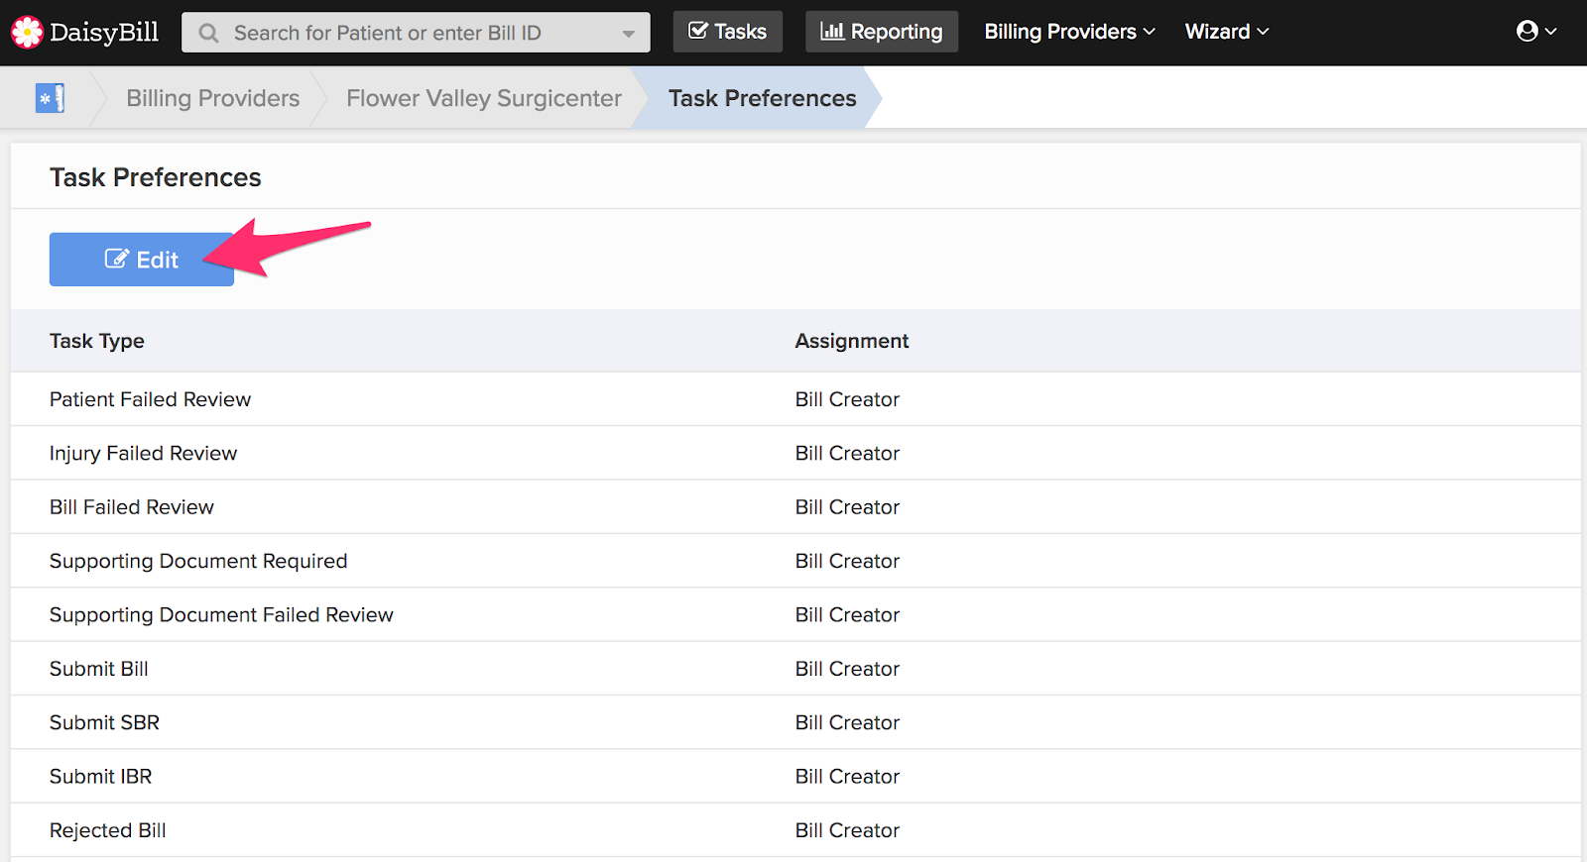Go to Flower Valley Surgicenter breadcrumb
The image size is (1587, 862).
(484, 98)
